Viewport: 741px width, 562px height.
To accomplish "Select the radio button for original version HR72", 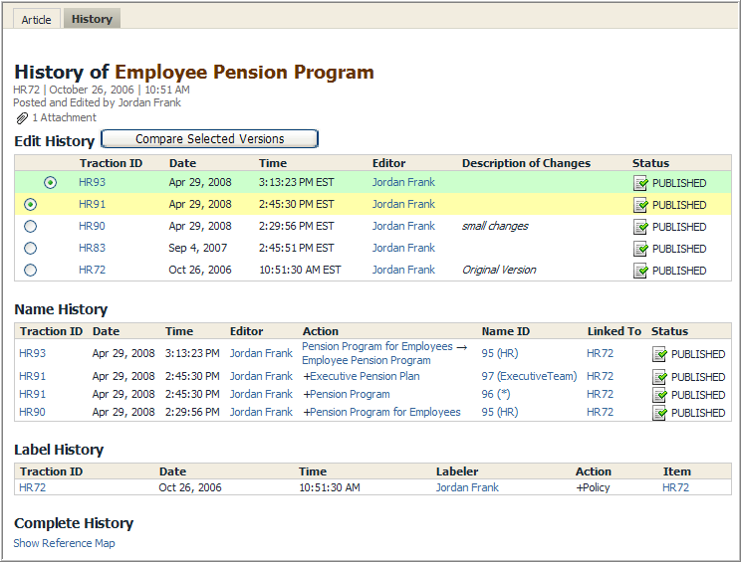I will point(30,271).
